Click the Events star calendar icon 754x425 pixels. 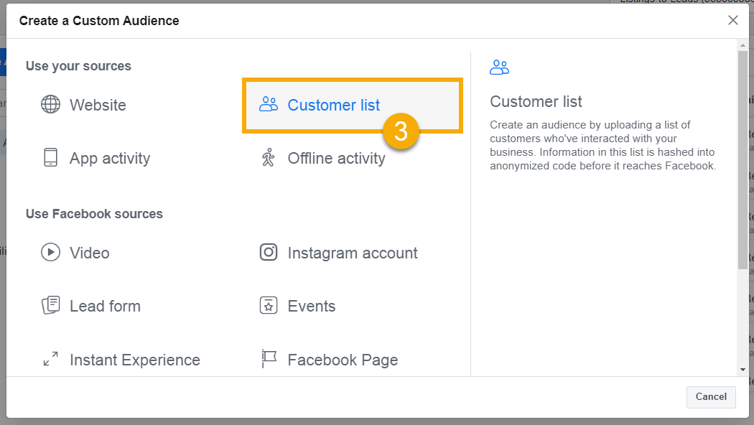coord(269,305)
